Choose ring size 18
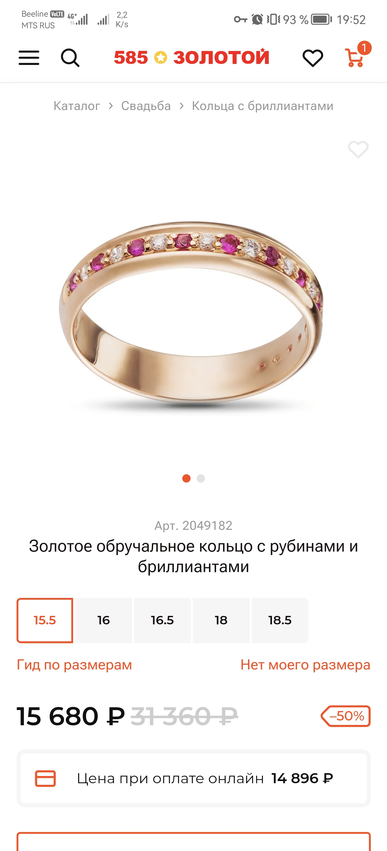Image resolution: width=387 pixels, height=851 pixels. pyautogui.click(x=221, y=620)
